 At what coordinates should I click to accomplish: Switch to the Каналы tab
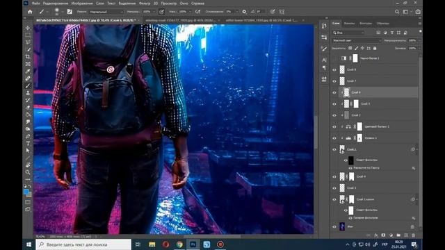click(x=349, y=23)
